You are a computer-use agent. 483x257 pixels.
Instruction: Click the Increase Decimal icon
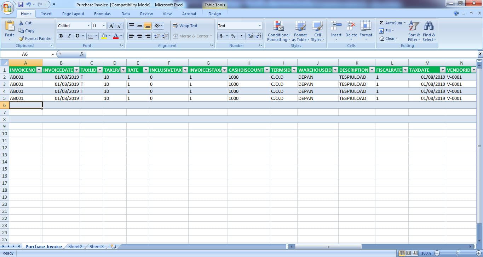(x=251, y=36)
